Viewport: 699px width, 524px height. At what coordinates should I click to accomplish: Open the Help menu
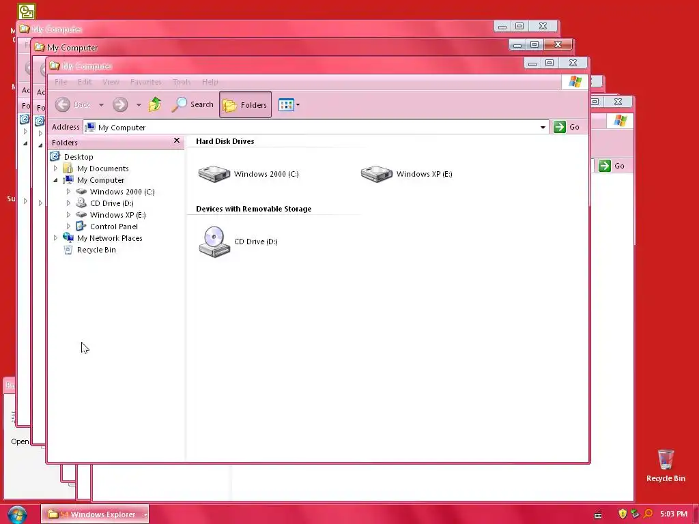click(210, 82)
